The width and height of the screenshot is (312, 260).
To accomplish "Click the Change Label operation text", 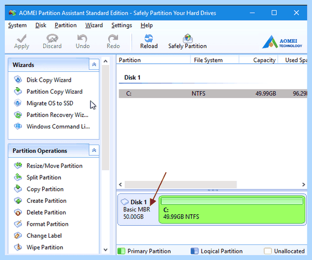I will (x=44, y=236).
